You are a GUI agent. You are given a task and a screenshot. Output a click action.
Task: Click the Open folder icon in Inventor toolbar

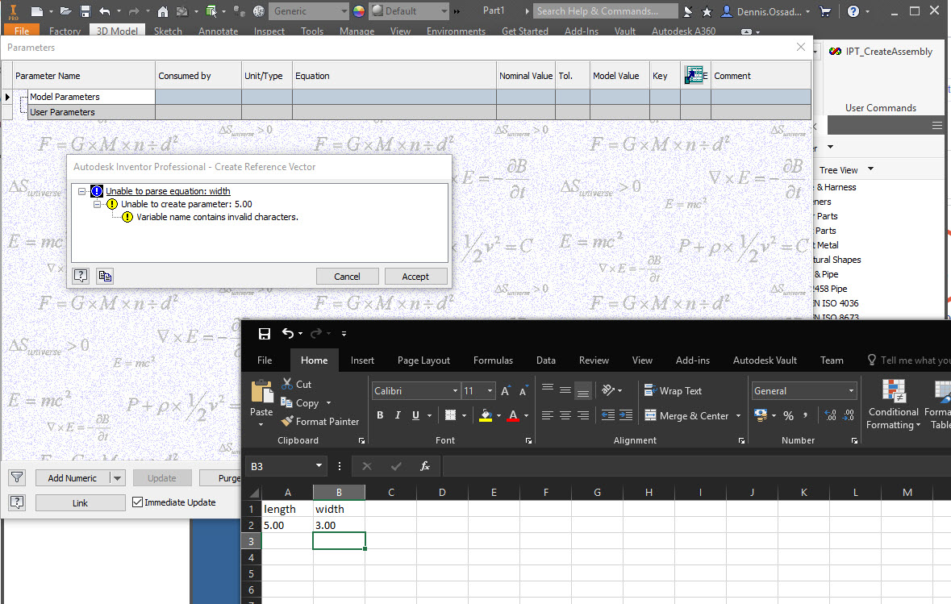coord(65,11)
